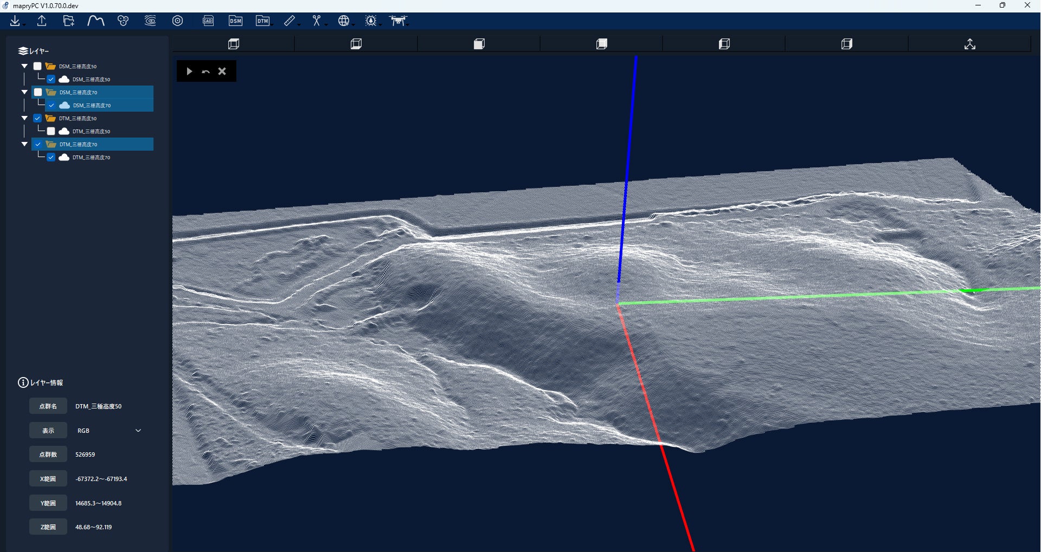Switch to the first cube view tab

tap(234, 44)
